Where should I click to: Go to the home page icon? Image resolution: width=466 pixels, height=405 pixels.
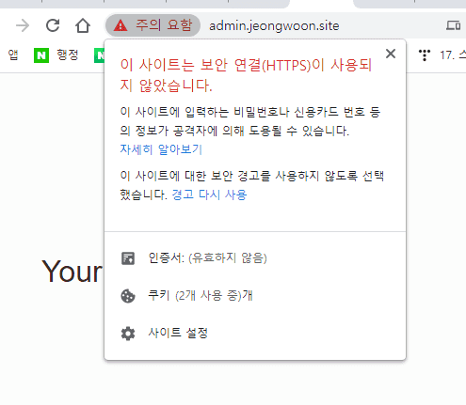pyautogui.click(x=83, y=25)
